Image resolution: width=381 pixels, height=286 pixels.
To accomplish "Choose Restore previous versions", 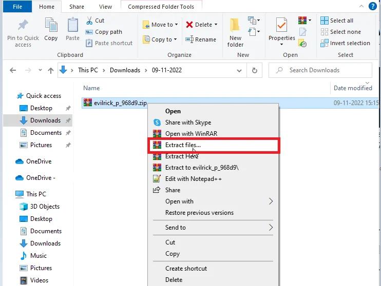I will [x=213, y=213].
